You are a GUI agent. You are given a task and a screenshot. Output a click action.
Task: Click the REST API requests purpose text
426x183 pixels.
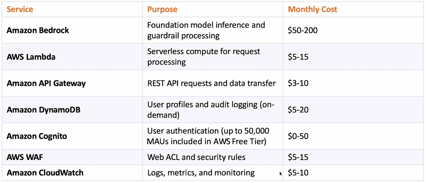pyautogui.click(x=211, y=83)
